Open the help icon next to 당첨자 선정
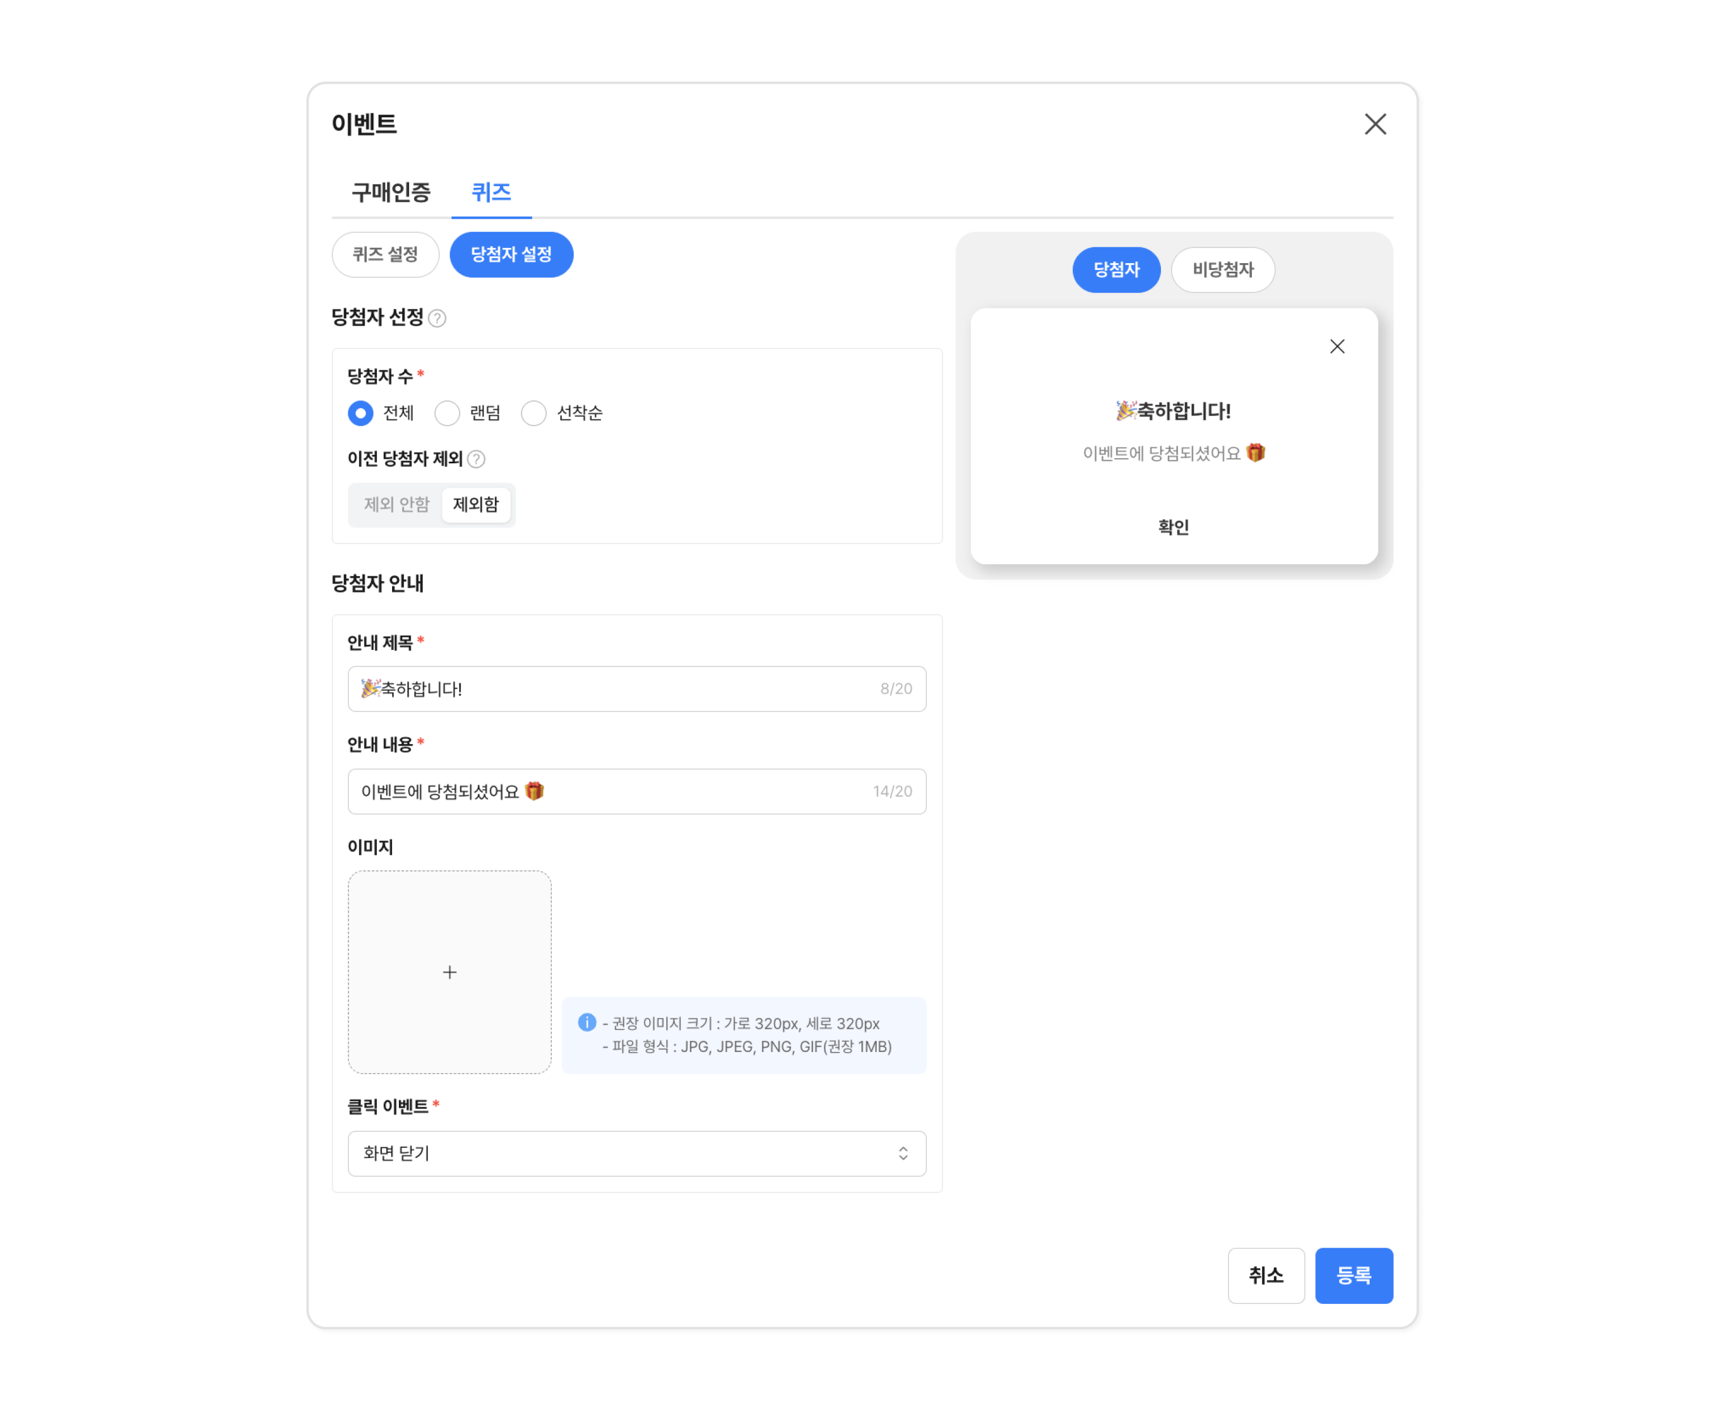 click(437, 318)
